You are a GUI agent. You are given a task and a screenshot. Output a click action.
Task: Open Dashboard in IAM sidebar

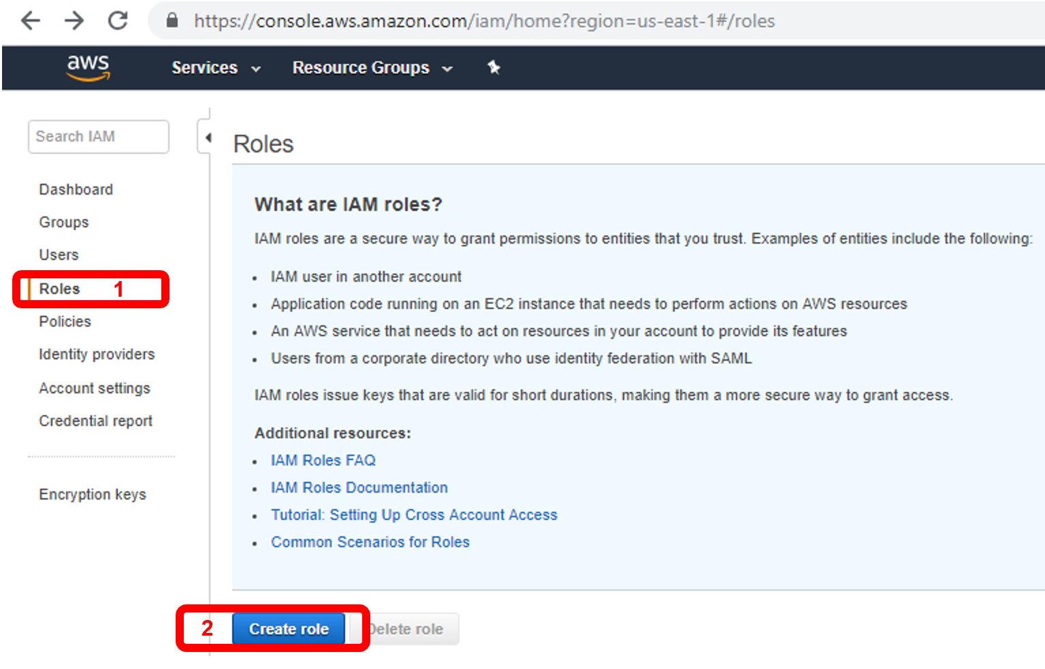point(76,190)
